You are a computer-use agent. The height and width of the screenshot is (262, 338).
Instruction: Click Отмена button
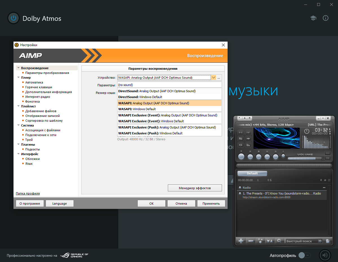point(181,204)
